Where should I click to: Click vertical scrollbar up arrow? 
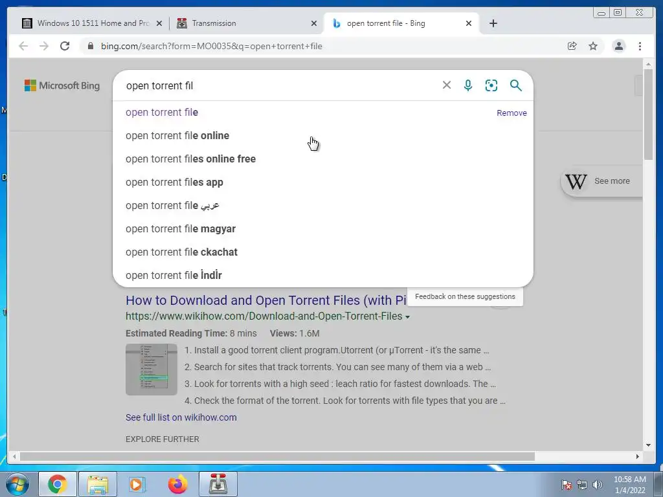[x=648, y=64]
